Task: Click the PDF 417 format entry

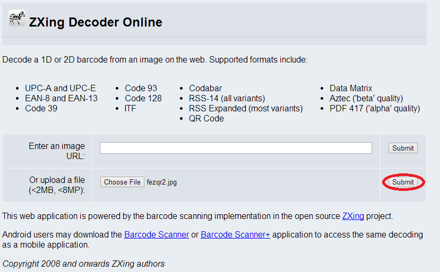Action: pyautogui.click(x=374, y=108)
